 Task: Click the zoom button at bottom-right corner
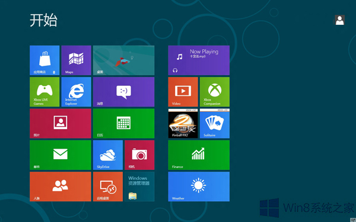(x=353, y=220)
